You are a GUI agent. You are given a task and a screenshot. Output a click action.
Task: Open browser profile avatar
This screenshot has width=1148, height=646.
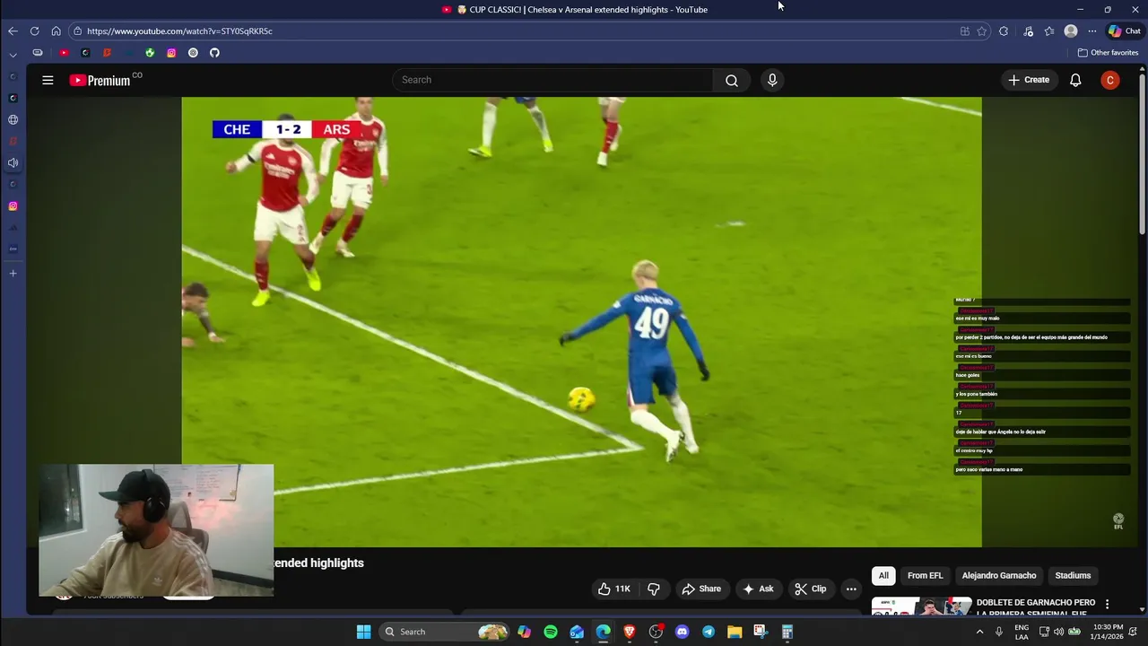1071,31
